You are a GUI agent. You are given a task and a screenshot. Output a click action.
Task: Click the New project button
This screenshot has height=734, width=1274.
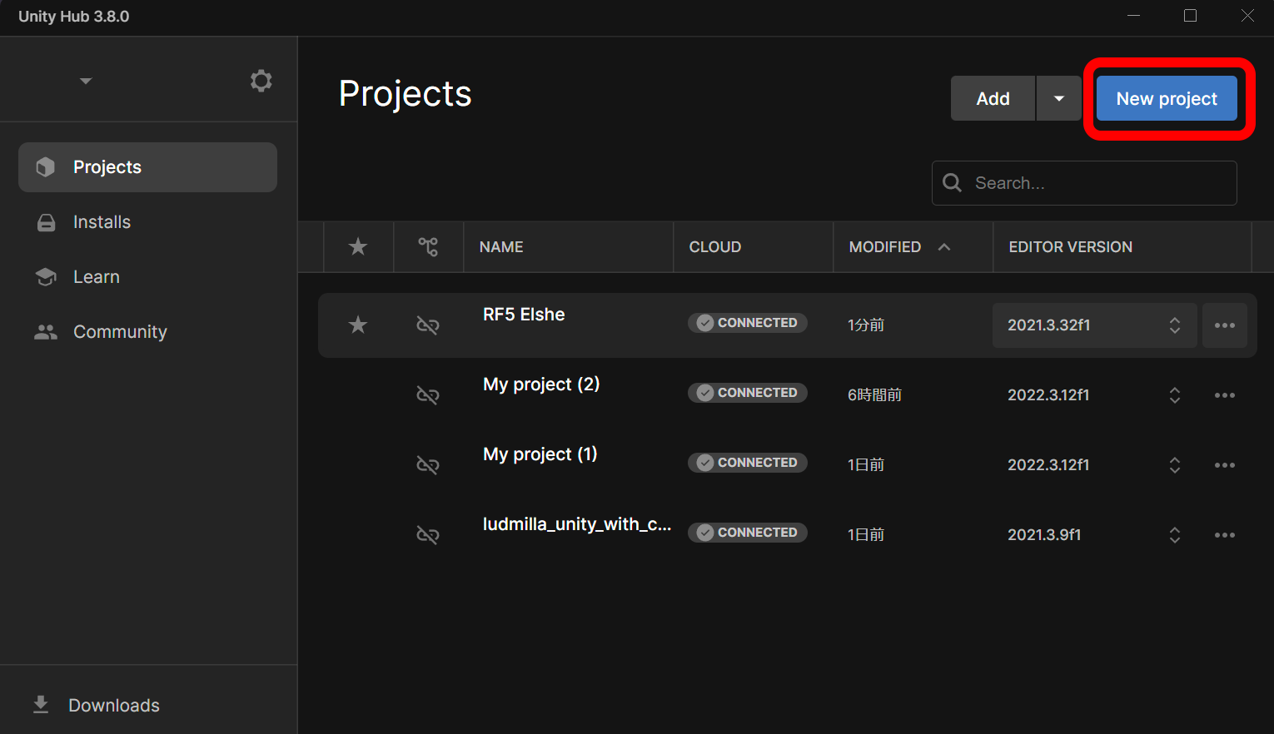1167,98
